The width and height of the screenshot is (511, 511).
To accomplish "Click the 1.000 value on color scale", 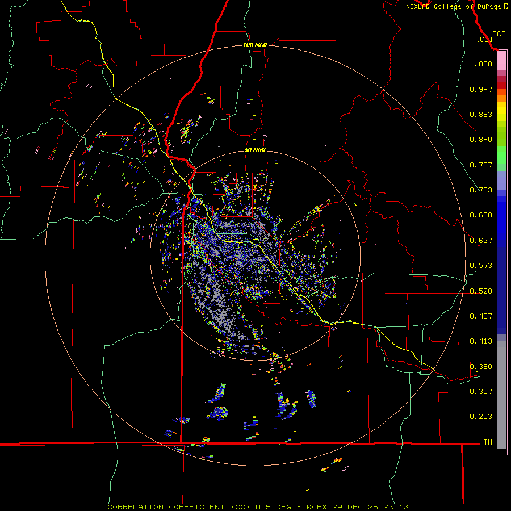I will 481,64.
